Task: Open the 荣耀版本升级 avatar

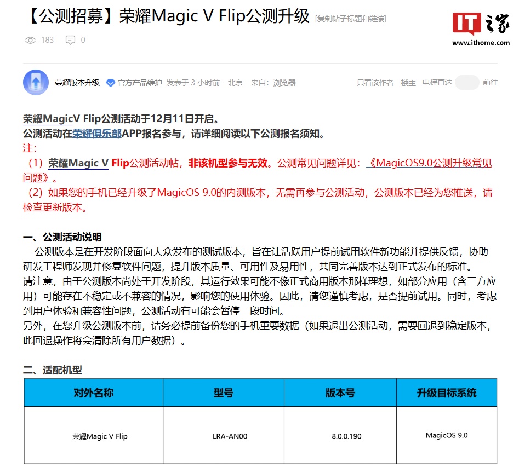Action: pos(36,83)
